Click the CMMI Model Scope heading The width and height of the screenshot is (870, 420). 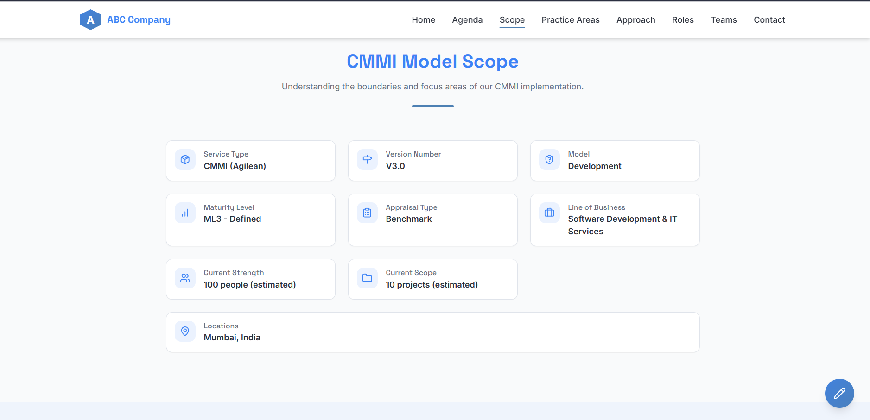(432, 62)
